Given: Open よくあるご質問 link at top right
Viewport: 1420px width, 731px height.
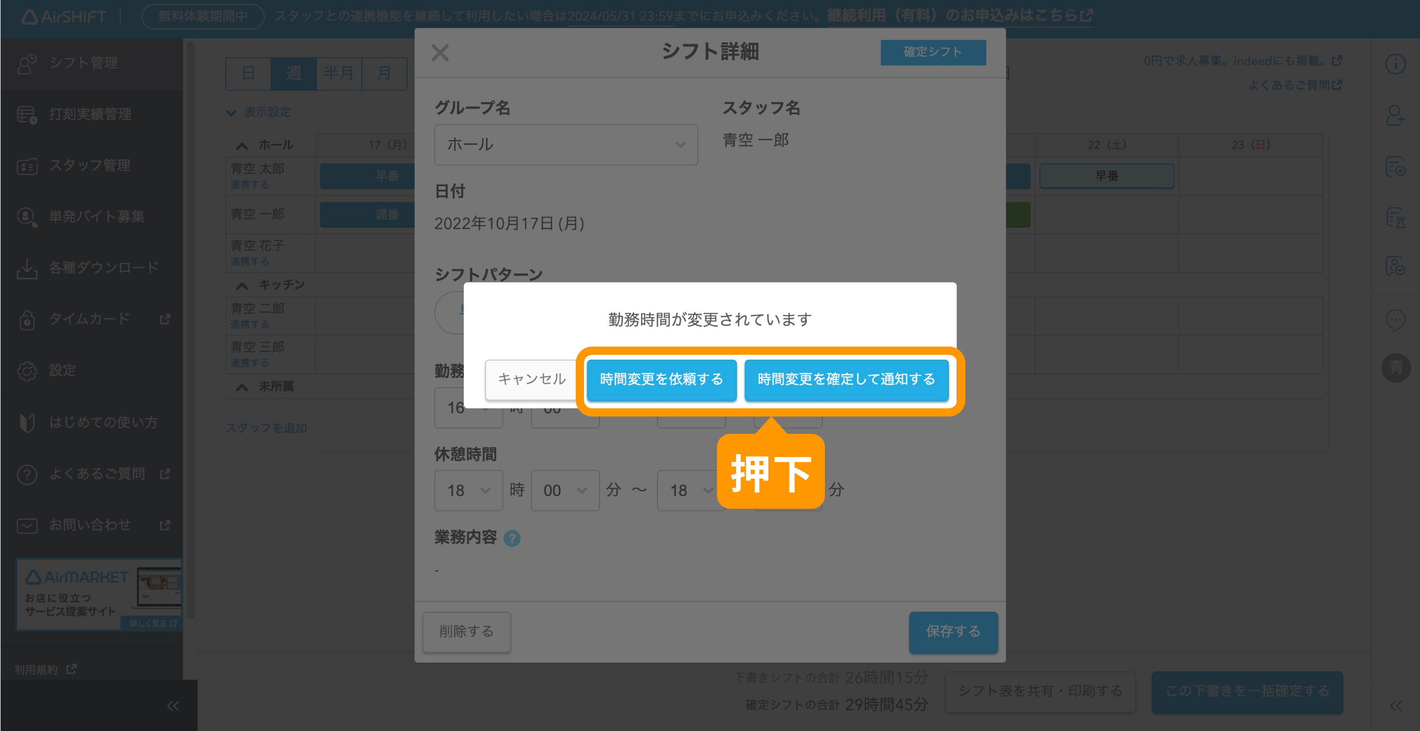Looking at the screenshot, I should (x=1295, y=85).
